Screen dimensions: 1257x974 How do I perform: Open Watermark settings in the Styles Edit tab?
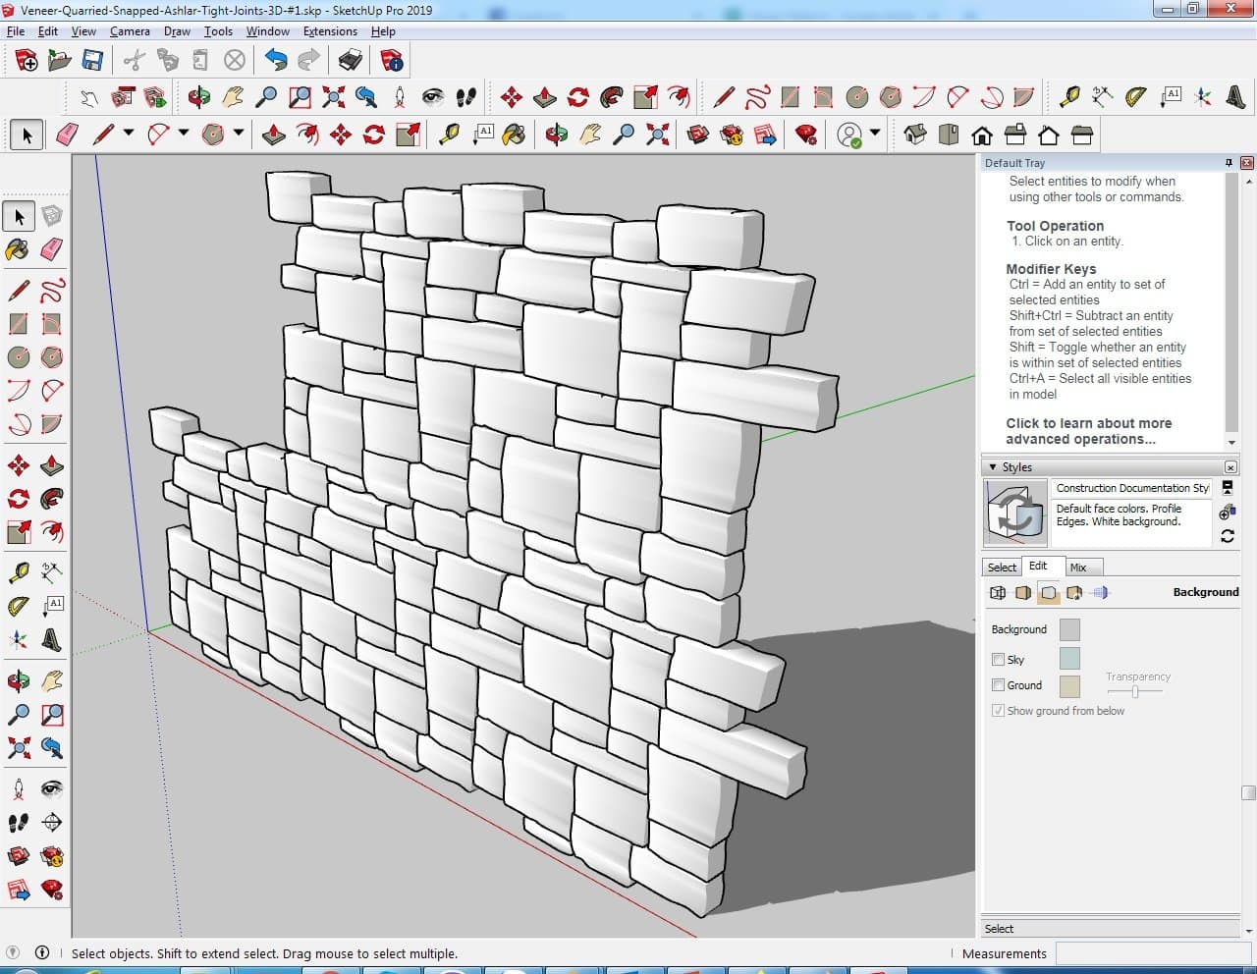tap(1074, 593)
